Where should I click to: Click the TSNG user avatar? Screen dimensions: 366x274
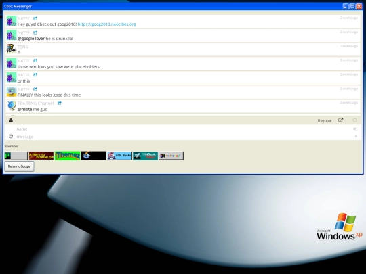click(12, 49)
